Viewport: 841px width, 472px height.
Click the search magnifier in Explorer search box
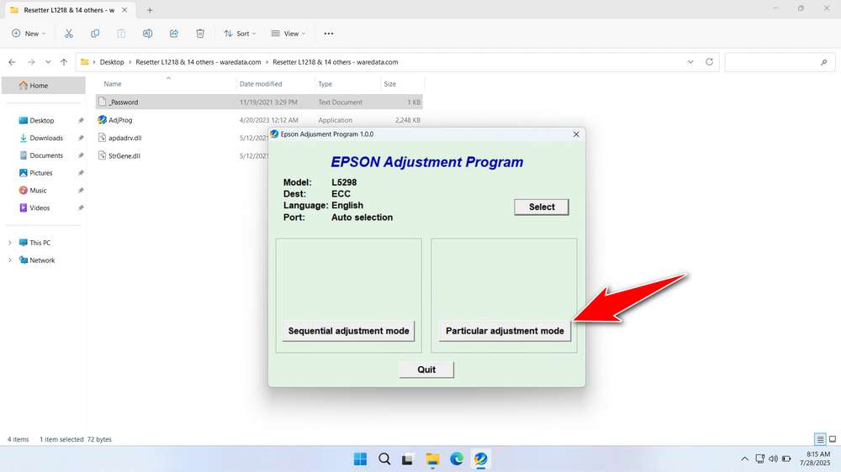[x=824, y=62]
